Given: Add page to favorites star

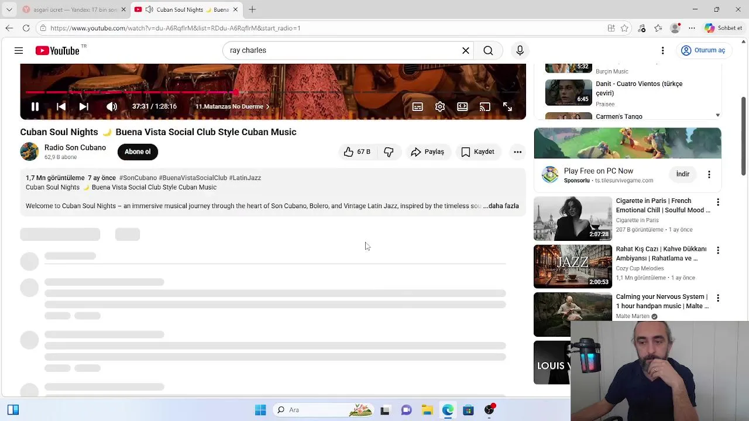Looking at the screenshot, I should click(x=625, y=28).
